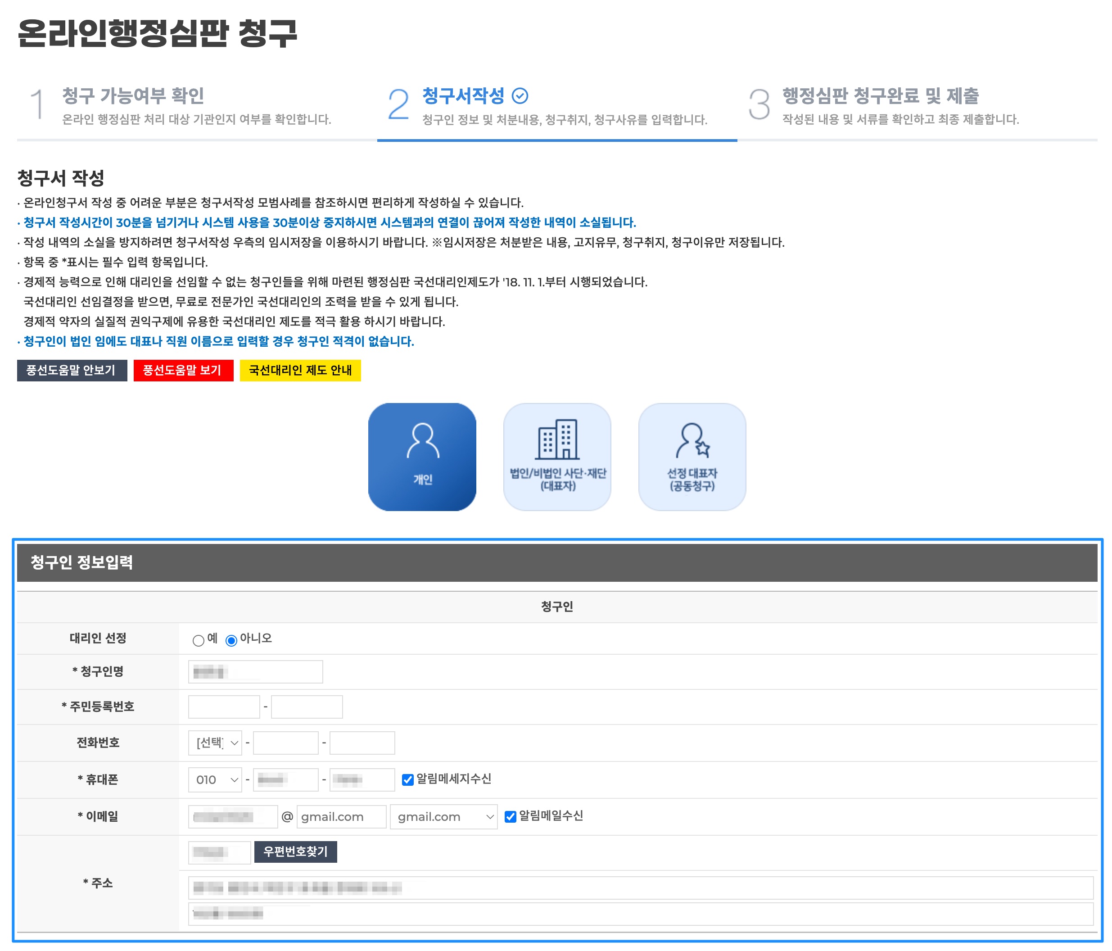Screen dimensions: 1112x951
Task: Select the 아니오 radio for 대리인 선정
Action: [231, 640]
